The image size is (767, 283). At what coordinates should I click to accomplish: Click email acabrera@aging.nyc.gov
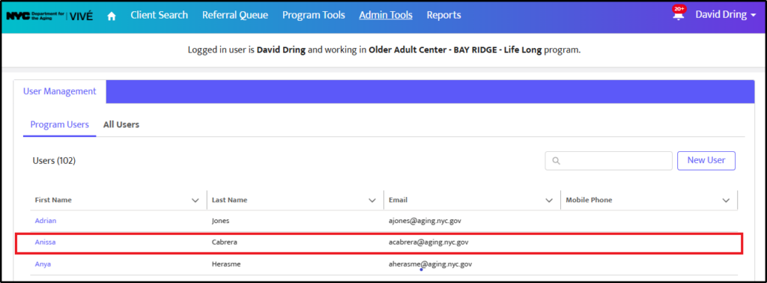428,242
